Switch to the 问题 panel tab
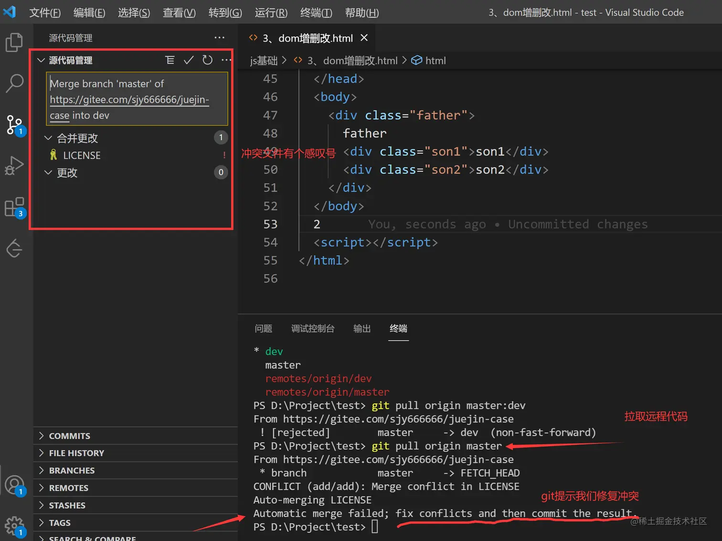Viewport: 722px width, 541px height. 263,328
